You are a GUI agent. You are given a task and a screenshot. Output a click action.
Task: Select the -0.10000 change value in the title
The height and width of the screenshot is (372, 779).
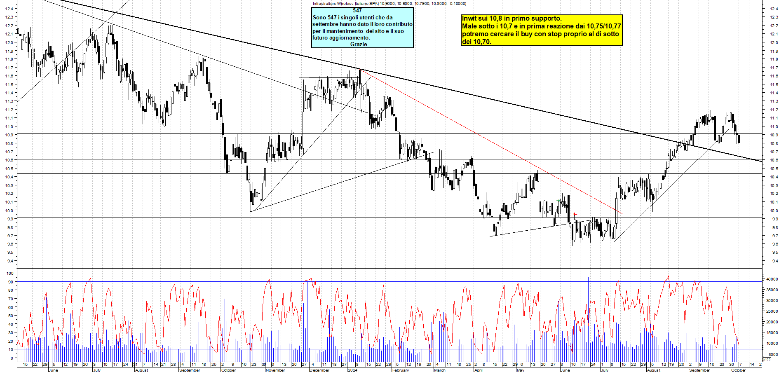tap(458, 4)
